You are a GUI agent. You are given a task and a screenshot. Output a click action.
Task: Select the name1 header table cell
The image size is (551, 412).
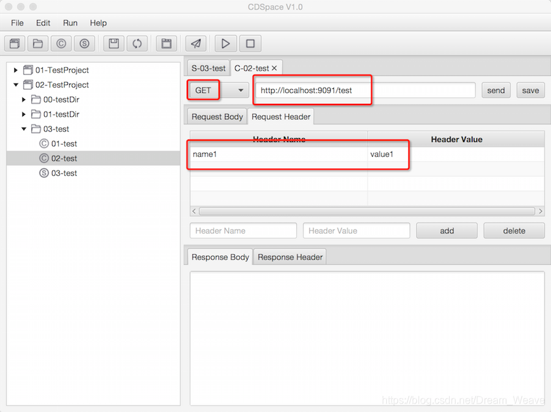(279, 154)
